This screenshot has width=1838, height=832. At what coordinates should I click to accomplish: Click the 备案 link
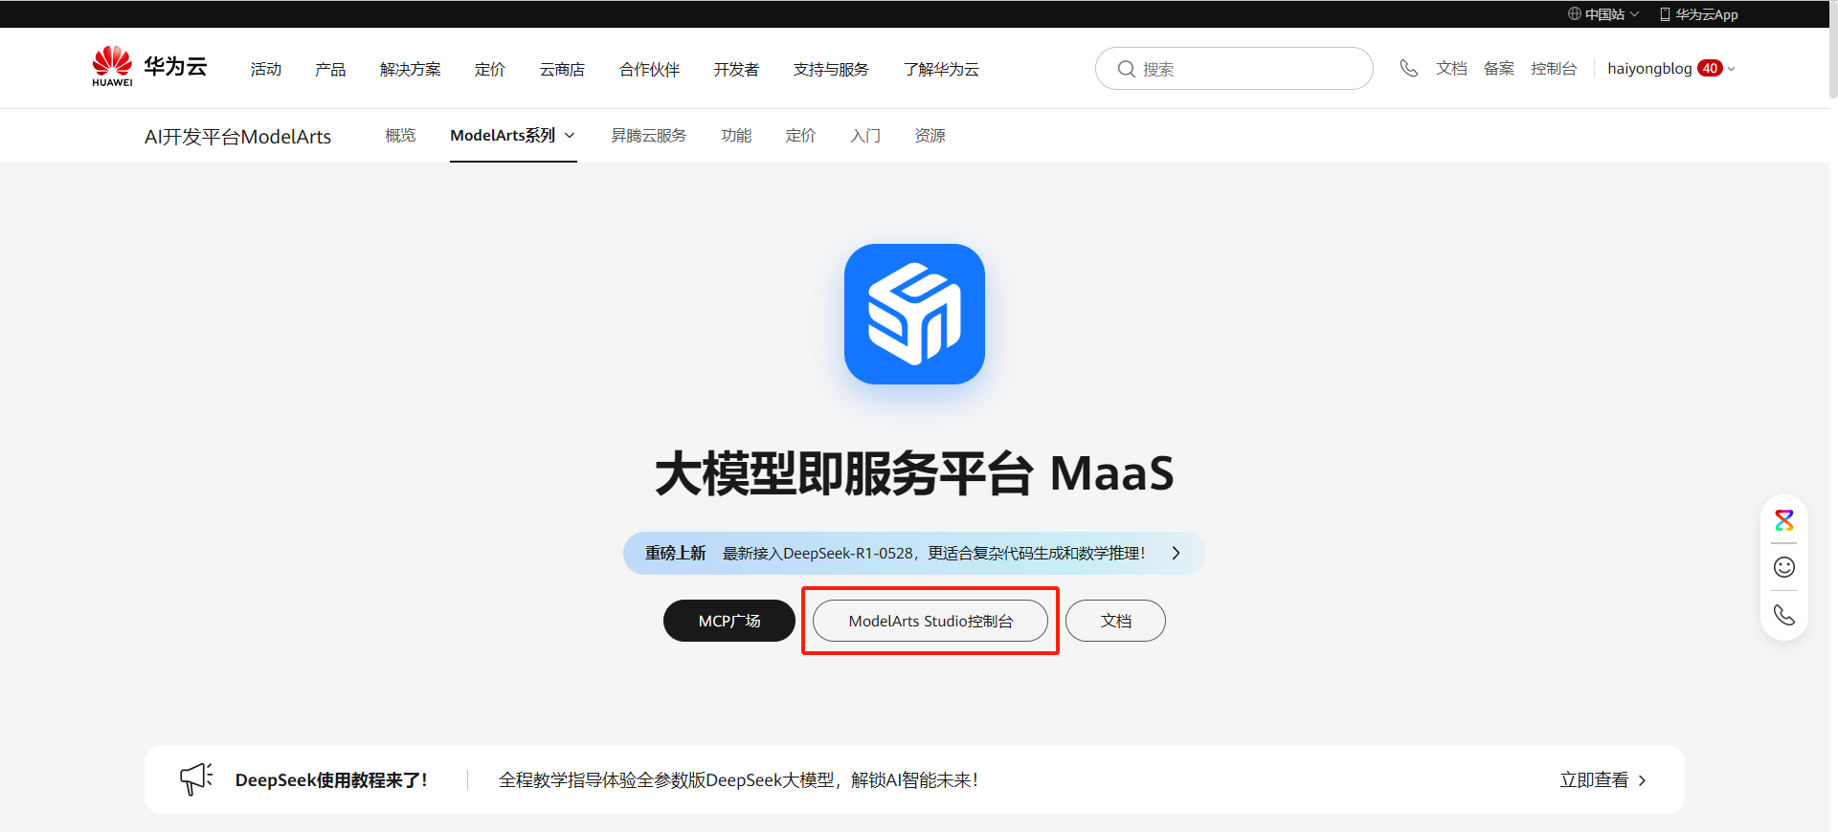point(1499,68)
